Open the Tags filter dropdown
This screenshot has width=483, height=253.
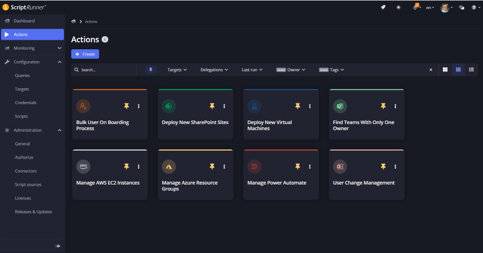click(x=331, y=70)
